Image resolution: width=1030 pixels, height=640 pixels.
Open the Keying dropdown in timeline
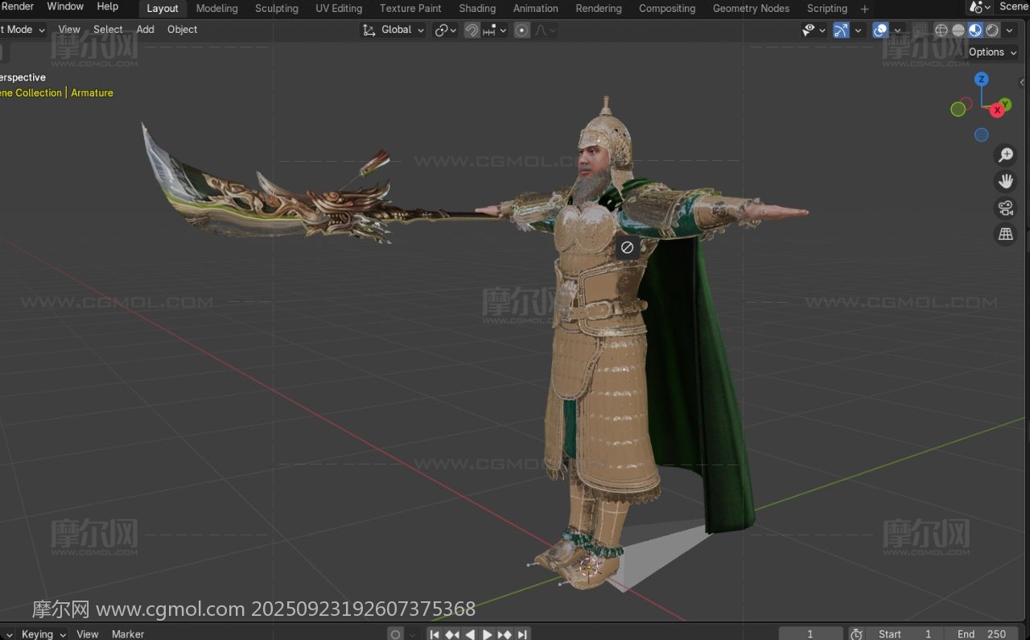point(43,634)
